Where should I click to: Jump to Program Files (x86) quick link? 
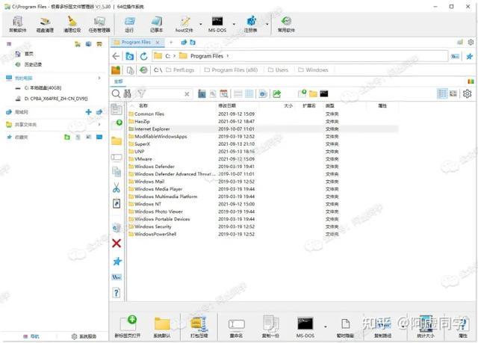click(x=231, y=69)
